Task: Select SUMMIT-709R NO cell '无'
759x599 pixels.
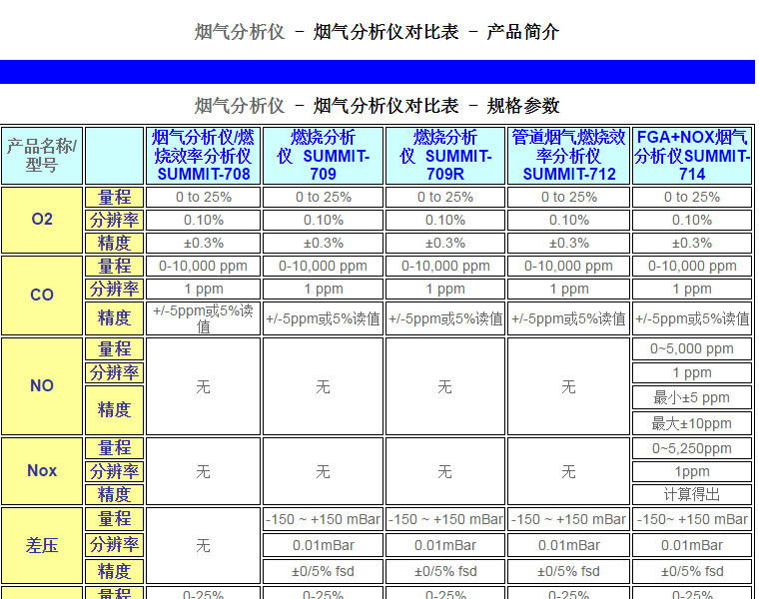Action: tap(445, 386)
